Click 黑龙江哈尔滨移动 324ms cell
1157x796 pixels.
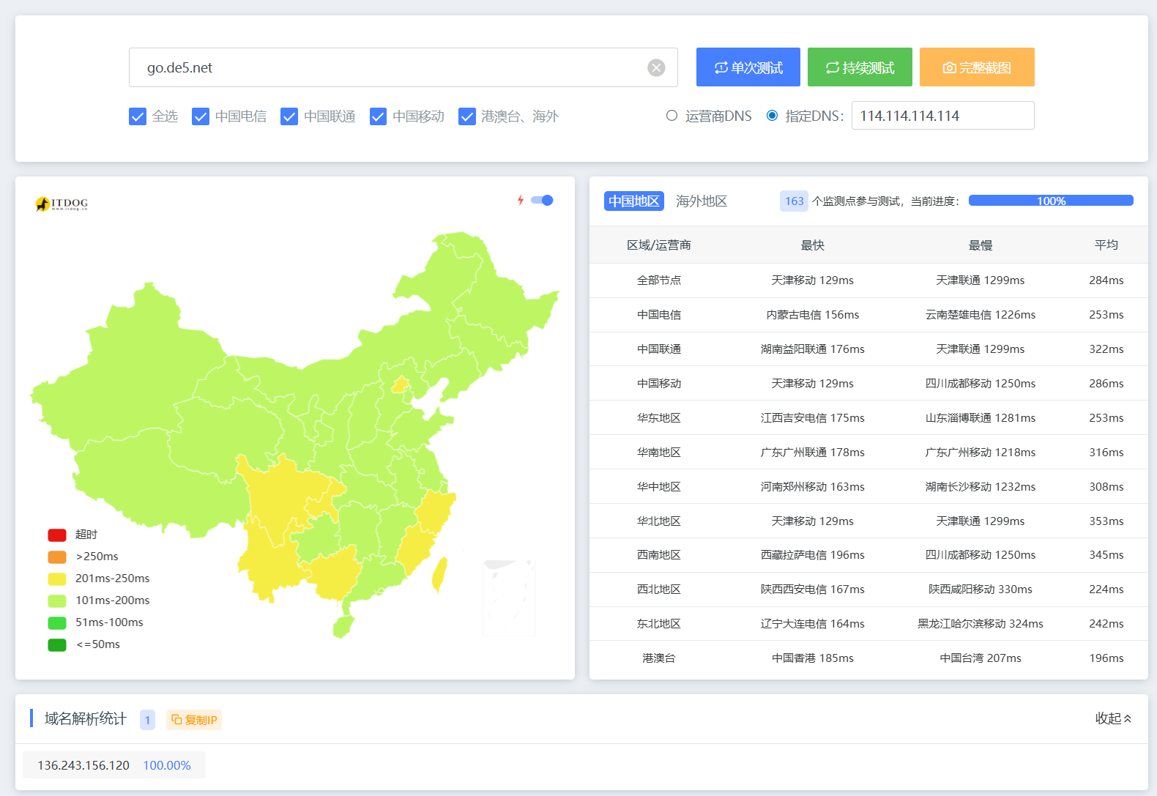[x=981, y=624]
